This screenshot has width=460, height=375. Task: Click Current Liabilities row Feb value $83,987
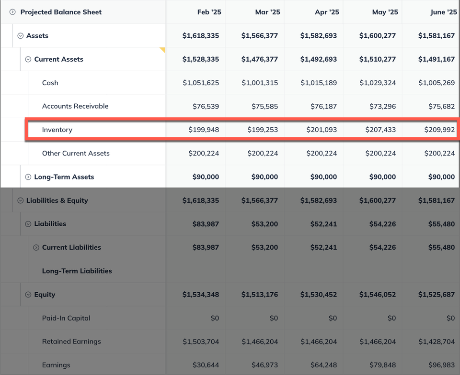click(206, 247)
